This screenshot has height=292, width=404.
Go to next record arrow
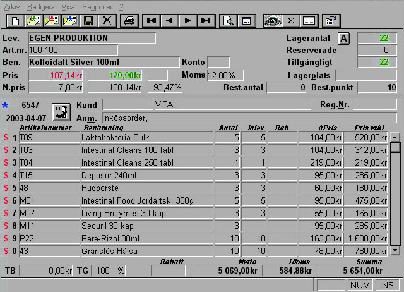187,21
